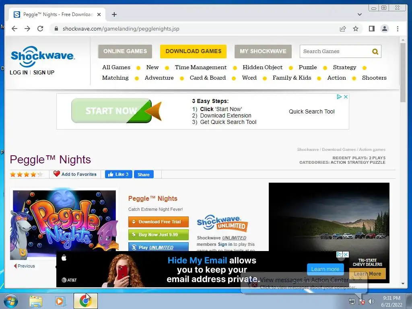Select the Adventure category
The width and height of the screenshot is (412, 309).
(x=159, y=78)
